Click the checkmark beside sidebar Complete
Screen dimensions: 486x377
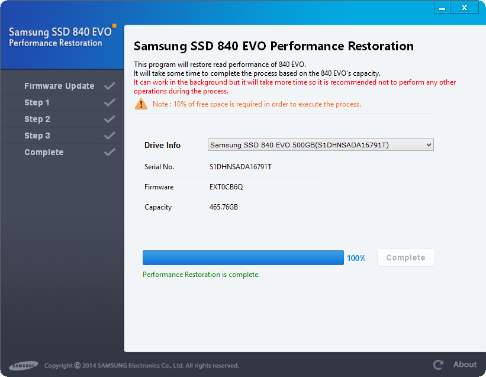point(110,152)
